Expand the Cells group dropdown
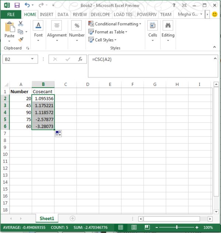221x233 pixels. [152, 40]
